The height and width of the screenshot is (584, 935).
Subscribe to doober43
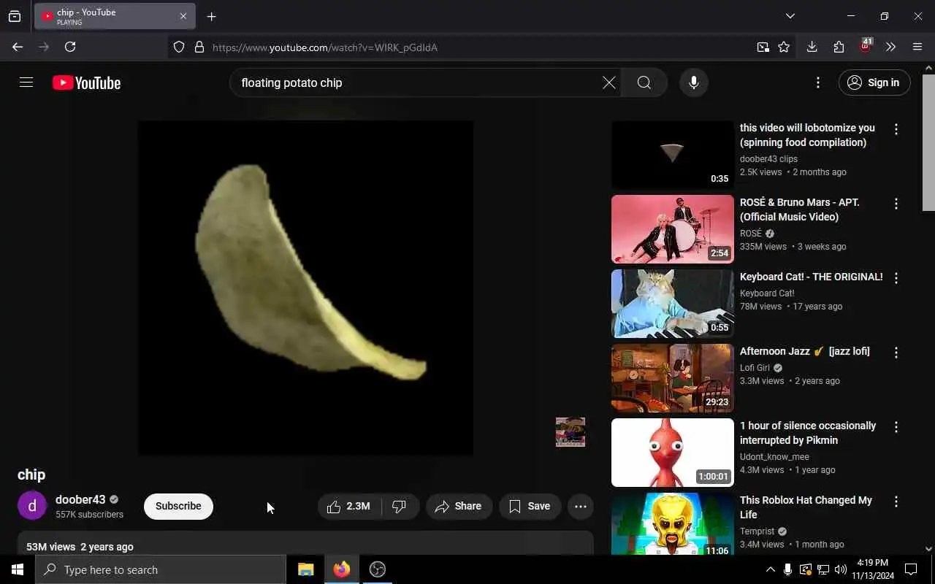[178, 506]
